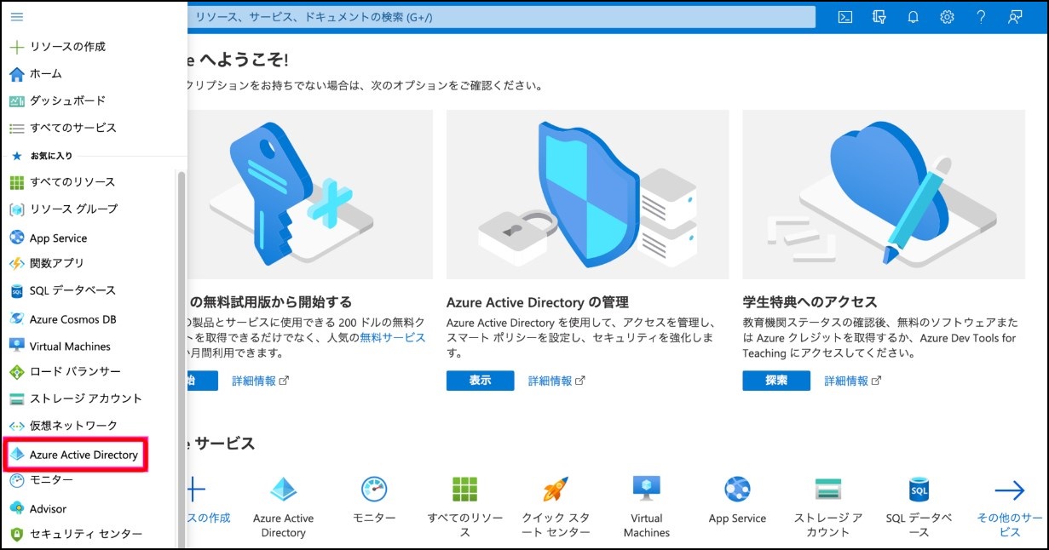1049x550 pixels.
Task: Open the Virtual Machines tile in services row
Action: tap(647, 507)
